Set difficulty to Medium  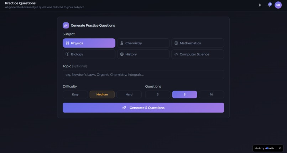(102, 94)
